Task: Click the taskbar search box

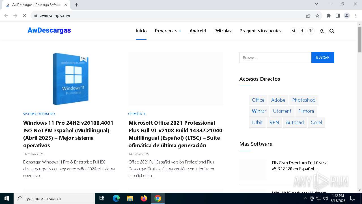Action: (54, 198)
